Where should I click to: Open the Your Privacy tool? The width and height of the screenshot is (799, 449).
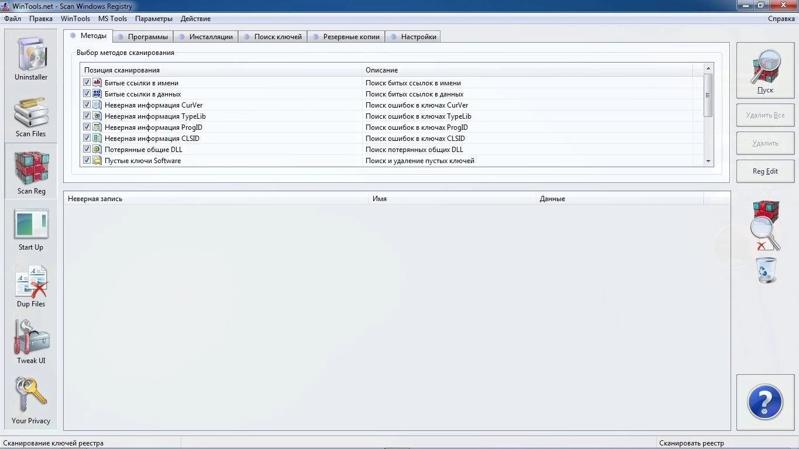31,400
